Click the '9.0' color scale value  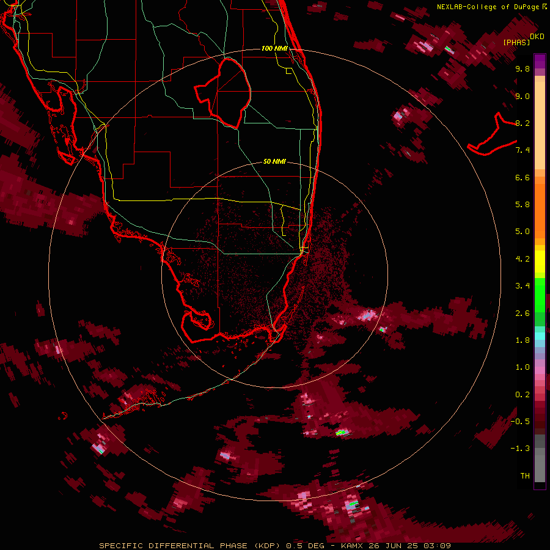(x=522, y=96)
